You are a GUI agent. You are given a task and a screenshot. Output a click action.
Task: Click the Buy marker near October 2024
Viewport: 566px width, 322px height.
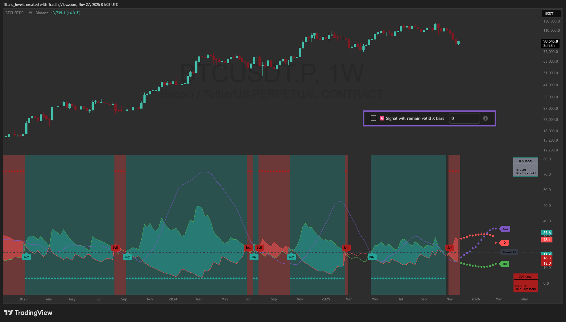pyautogui.click(x=291, y=257)
